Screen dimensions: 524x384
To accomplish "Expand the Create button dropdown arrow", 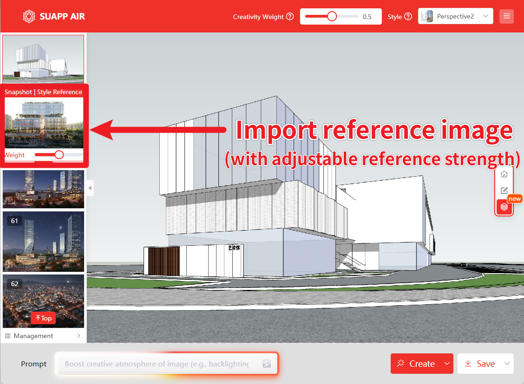I will coord(447,364).
